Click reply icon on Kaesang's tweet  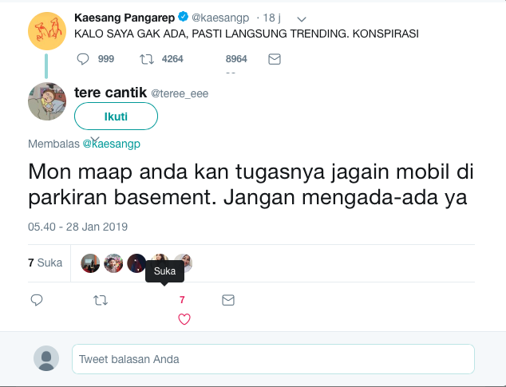(83, 59)
